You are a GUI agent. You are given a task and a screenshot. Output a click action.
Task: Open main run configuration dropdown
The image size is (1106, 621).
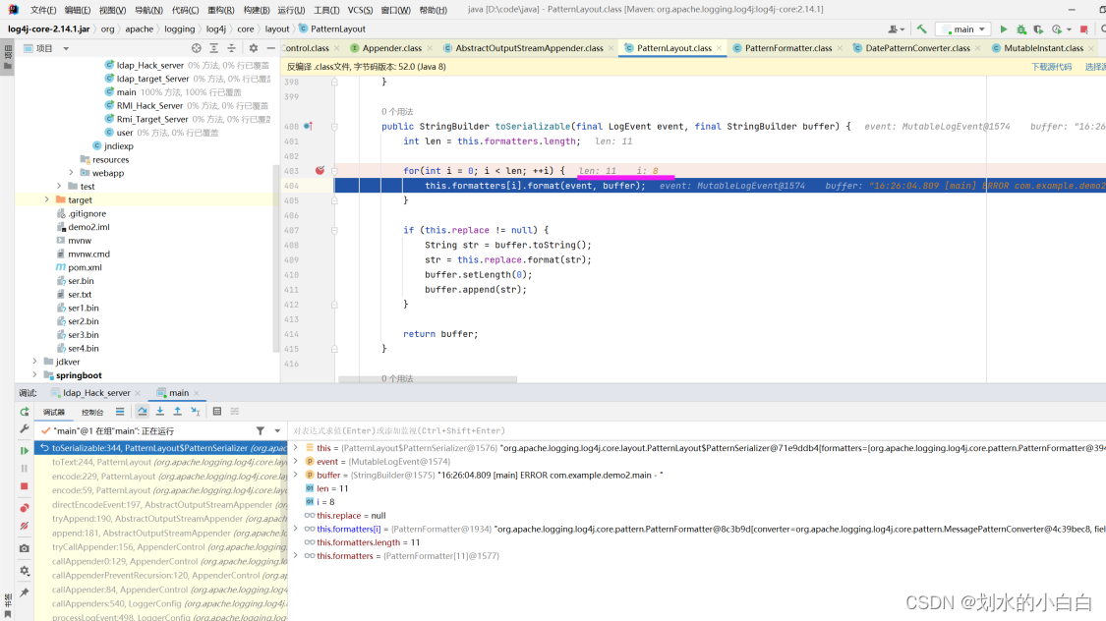[x=964, y=28]
